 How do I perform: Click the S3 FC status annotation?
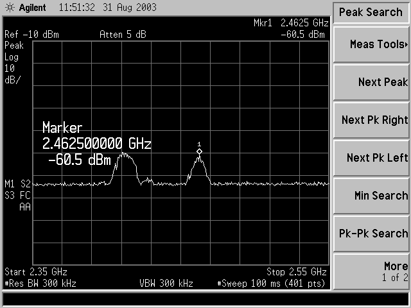click(x=17, y=195)
